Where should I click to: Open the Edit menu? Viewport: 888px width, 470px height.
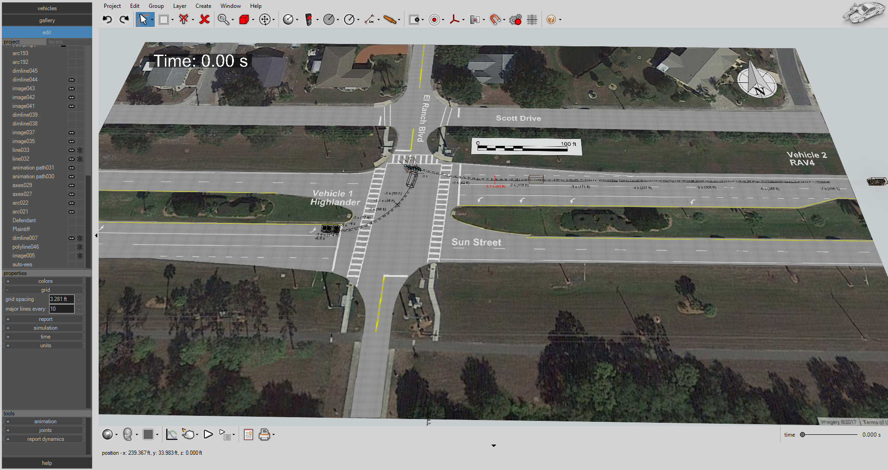pyautogui.click(x=135, y=6)
